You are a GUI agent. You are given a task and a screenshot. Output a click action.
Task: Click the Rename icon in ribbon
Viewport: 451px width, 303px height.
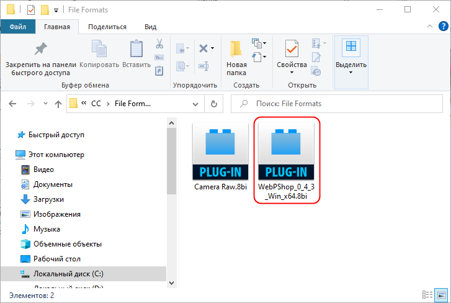click(203, 66)
